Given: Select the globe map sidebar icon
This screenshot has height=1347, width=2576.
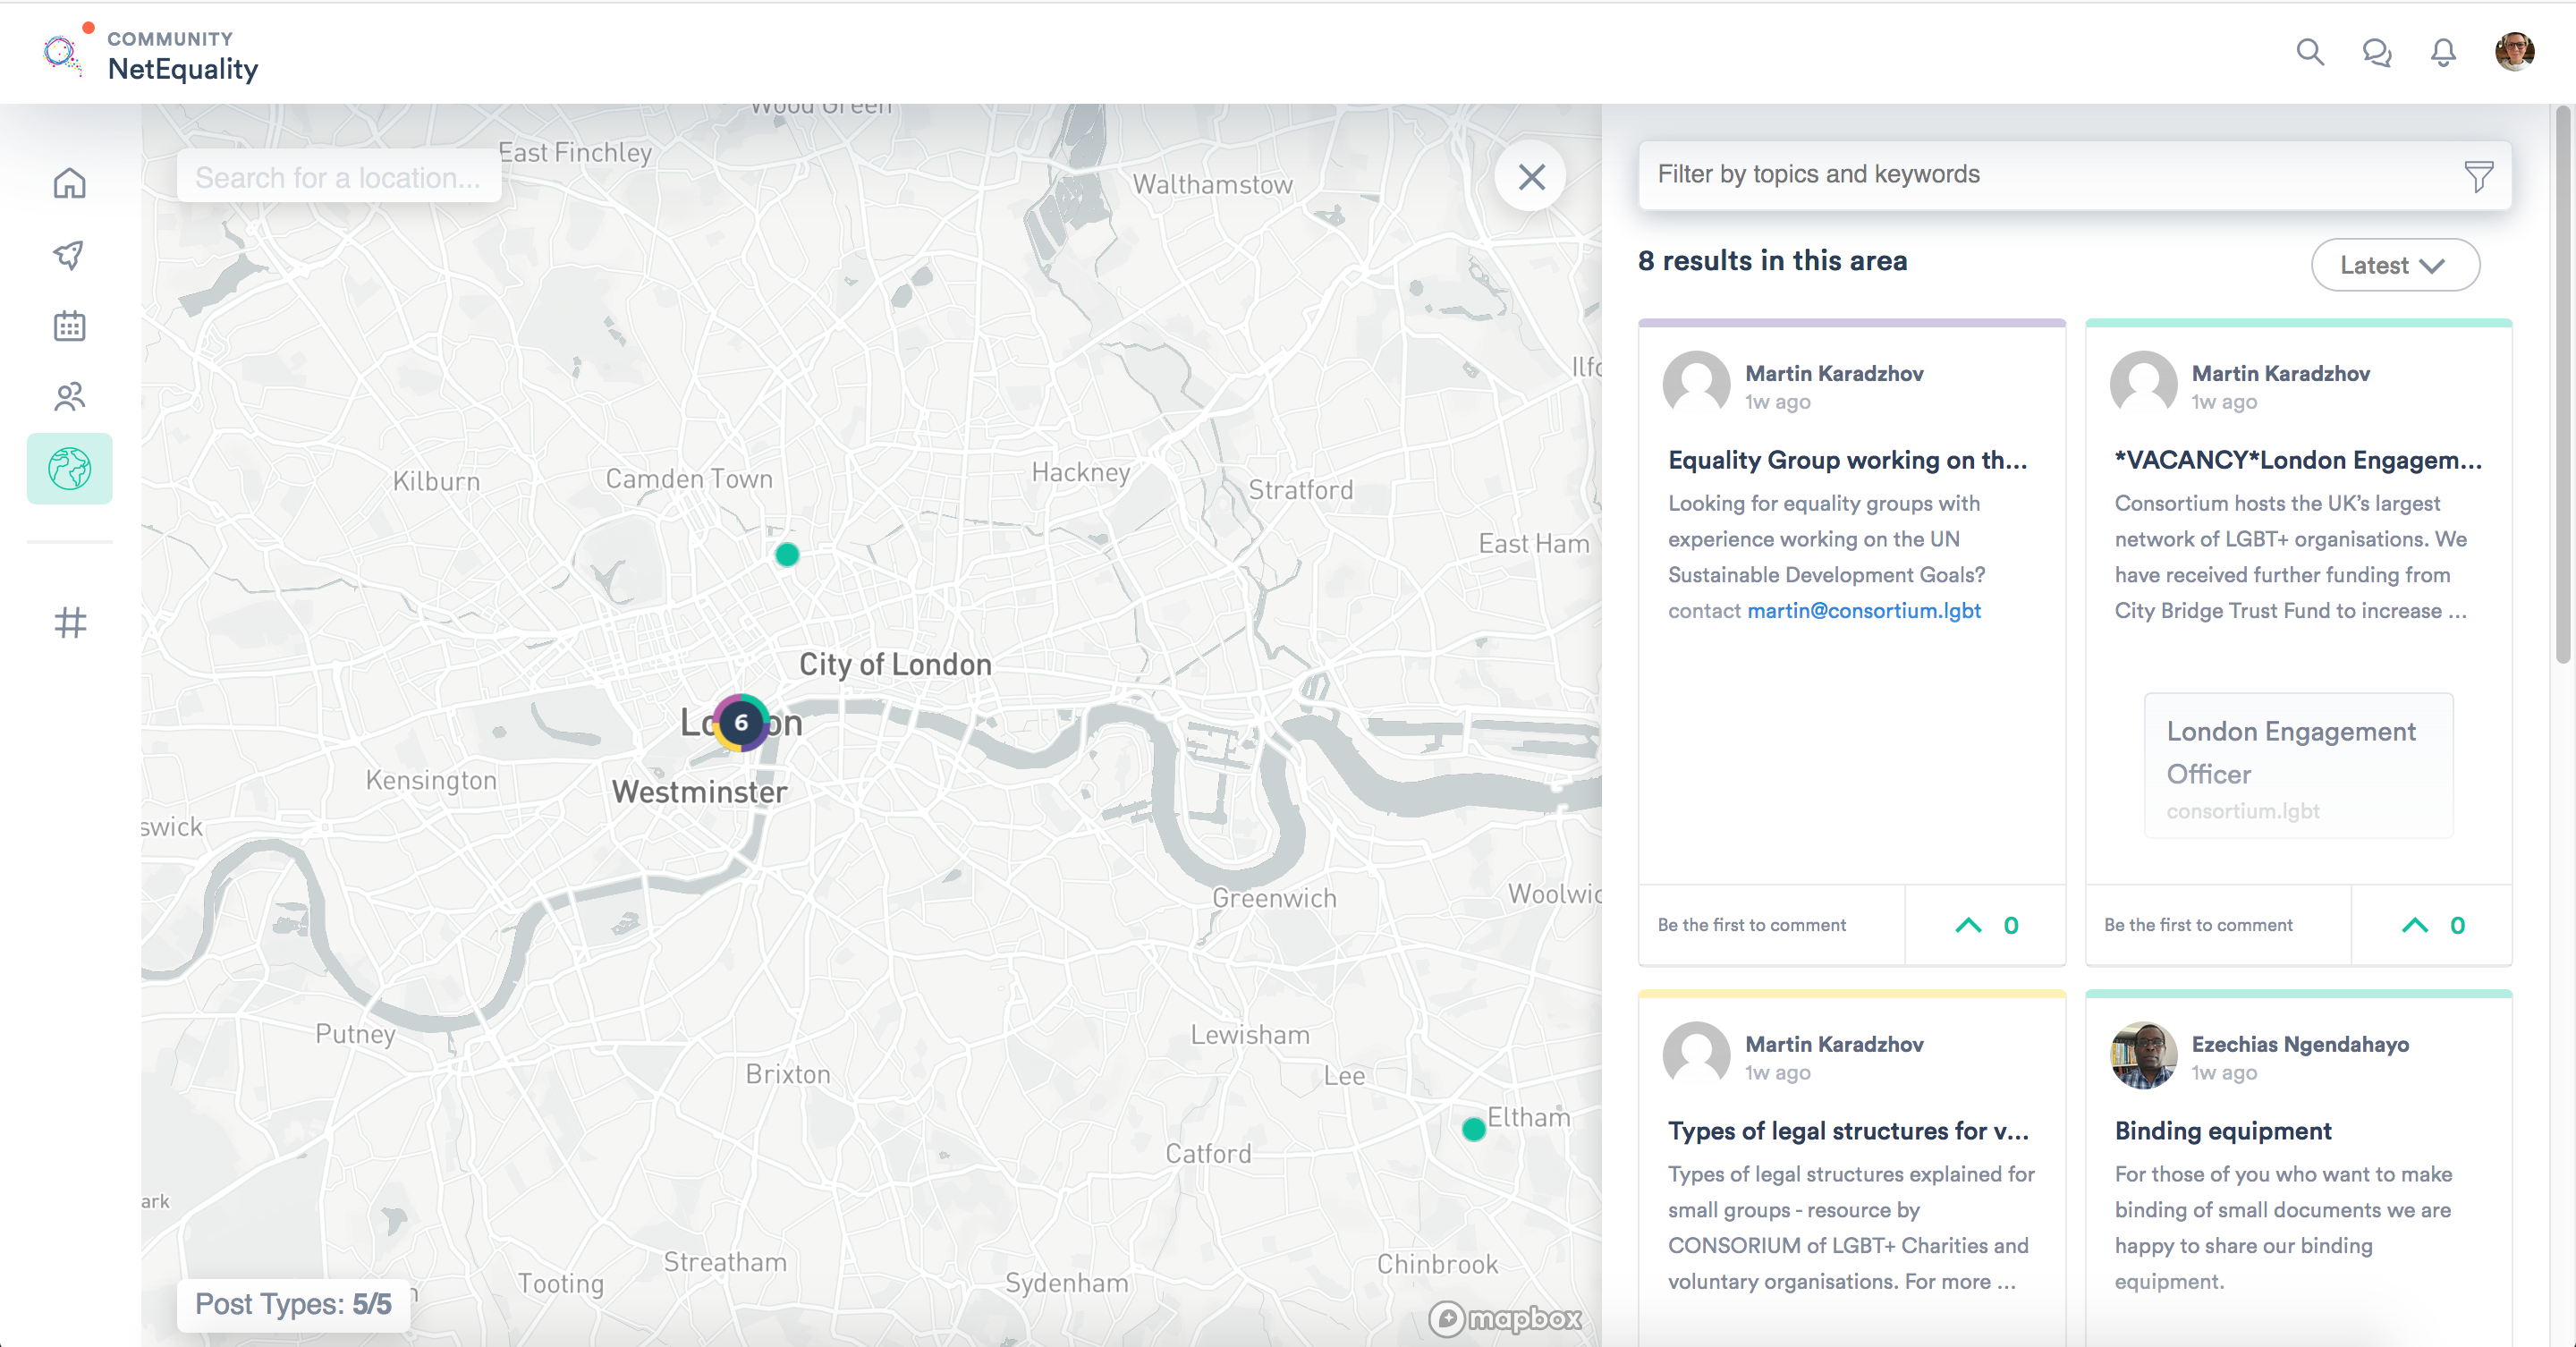Looking at the screenshot, I should (x=69, y=468).
